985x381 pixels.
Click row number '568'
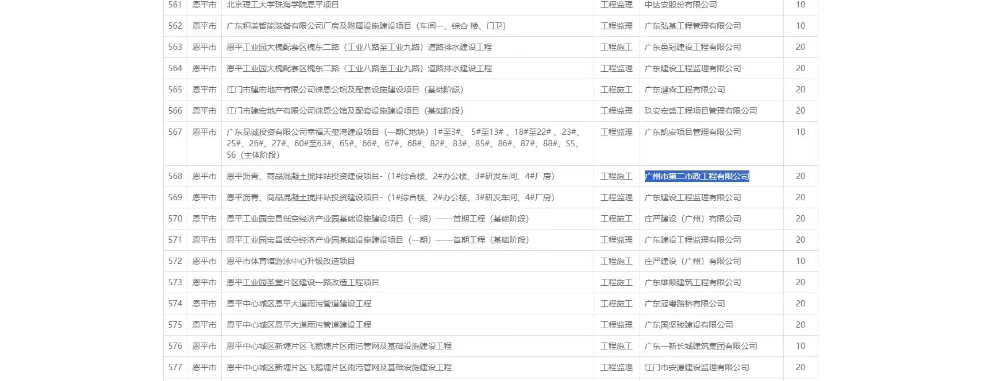coord(175,176)
